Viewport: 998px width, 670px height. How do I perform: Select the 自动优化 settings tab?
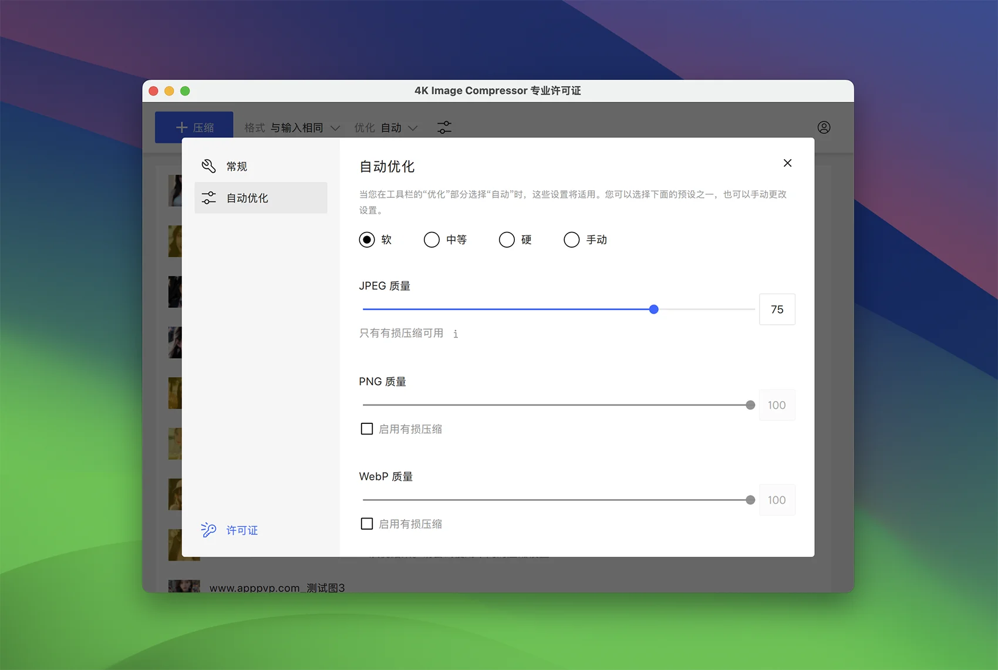[x=261, y=198]
